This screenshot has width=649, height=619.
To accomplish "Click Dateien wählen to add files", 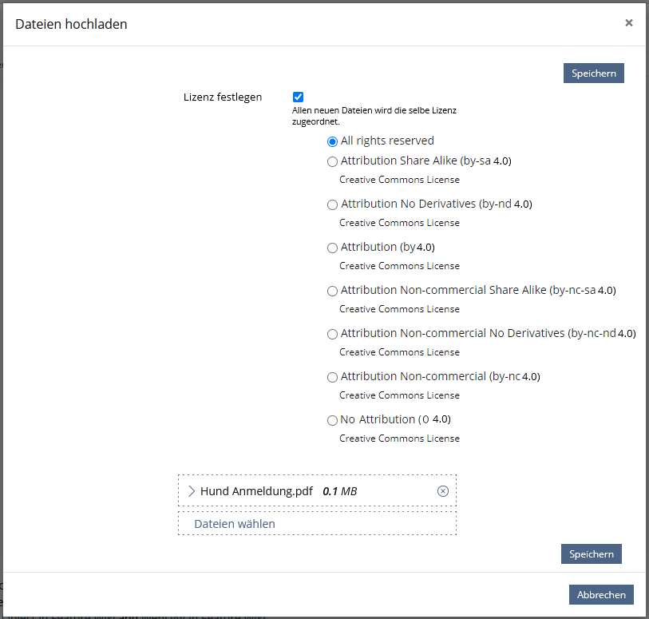I will [235, 524].
